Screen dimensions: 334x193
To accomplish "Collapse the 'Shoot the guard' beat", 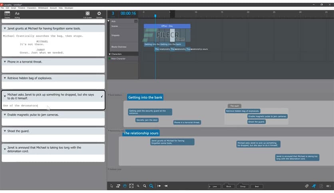I will coord(5,131).
